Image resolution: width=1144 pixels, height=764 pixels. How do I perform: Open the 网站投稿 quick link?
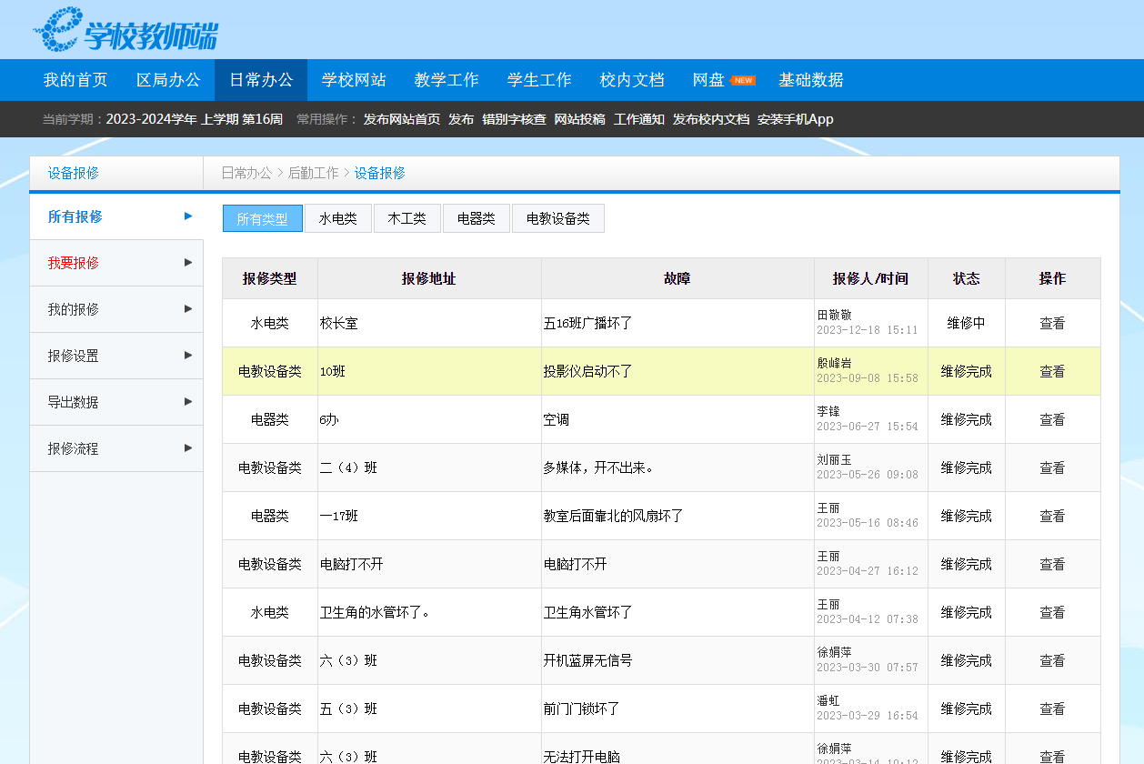(x=580, y=119)
